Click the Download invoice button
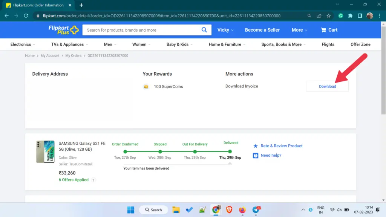Image resolution: width=386 pixels, height=217 pixels. click(x=328, y=86)
